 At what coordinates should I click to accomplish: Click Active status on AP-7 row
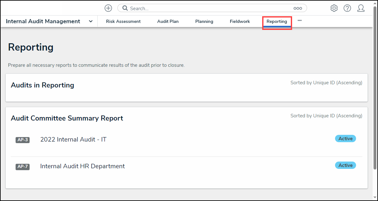[x=345, y=165]
